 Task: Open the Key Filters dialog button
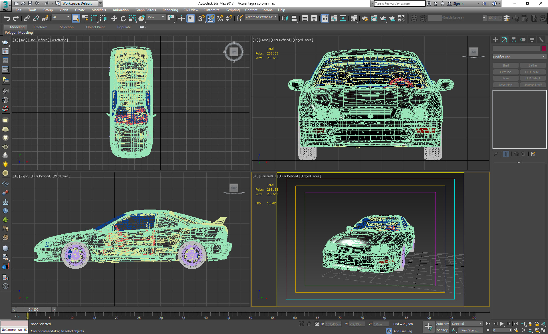pyautogui.click(x=470, y=330)
